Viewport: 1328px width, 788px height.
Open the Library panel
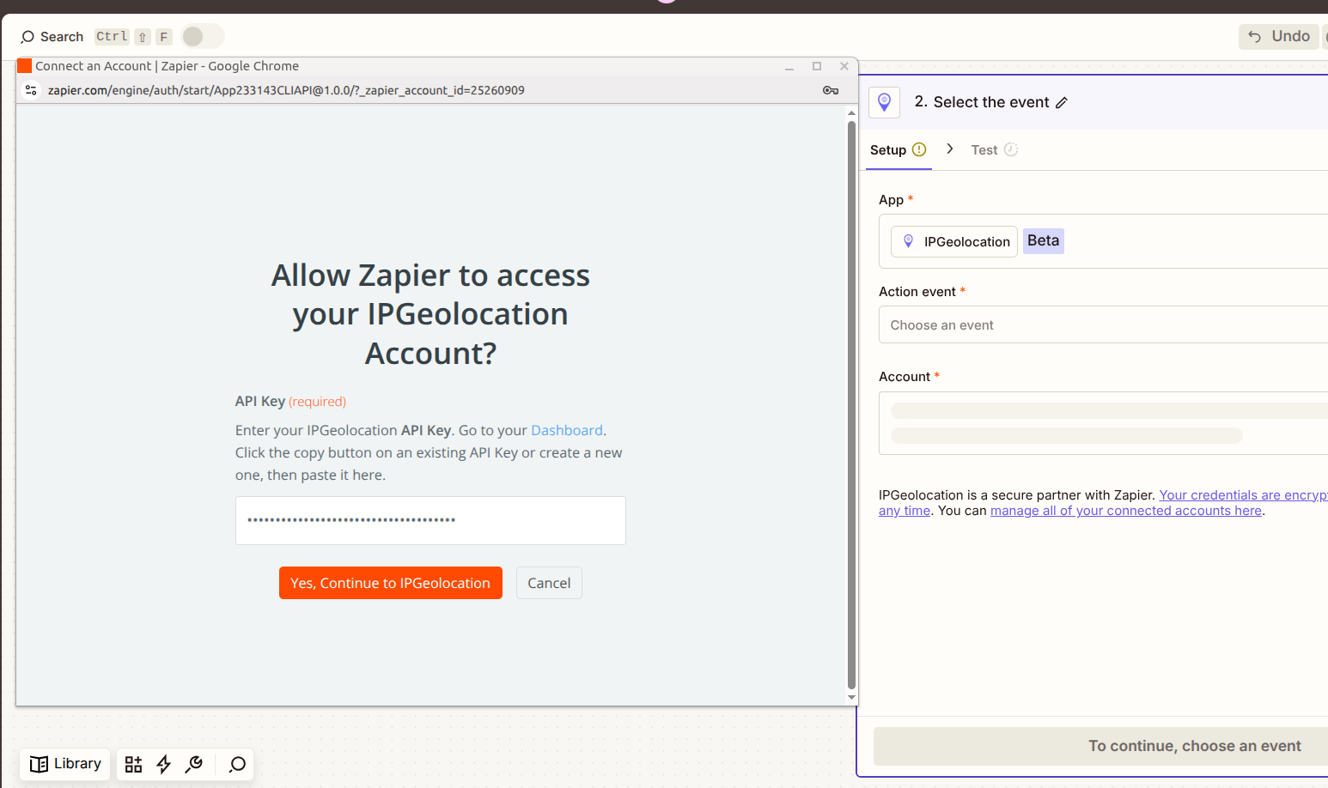65,764
